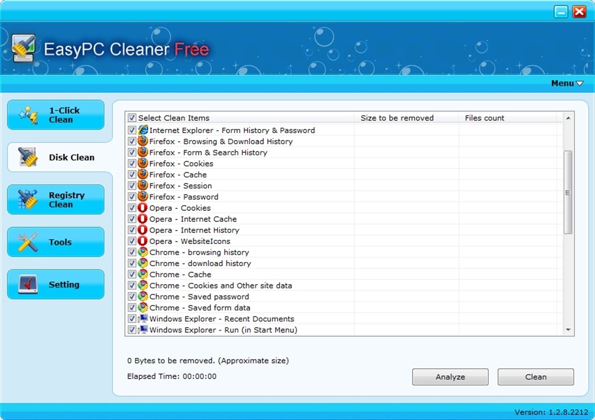Open the Tools tab
The height and width of the screenshot is (420, 595).
(x=55, y=242)
